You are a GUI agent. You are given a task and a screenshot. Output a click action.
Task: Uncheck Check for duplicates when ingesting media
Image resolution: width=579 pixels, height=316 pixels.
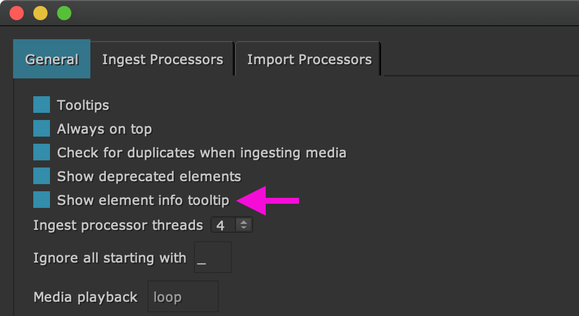(x=42, y=153)
